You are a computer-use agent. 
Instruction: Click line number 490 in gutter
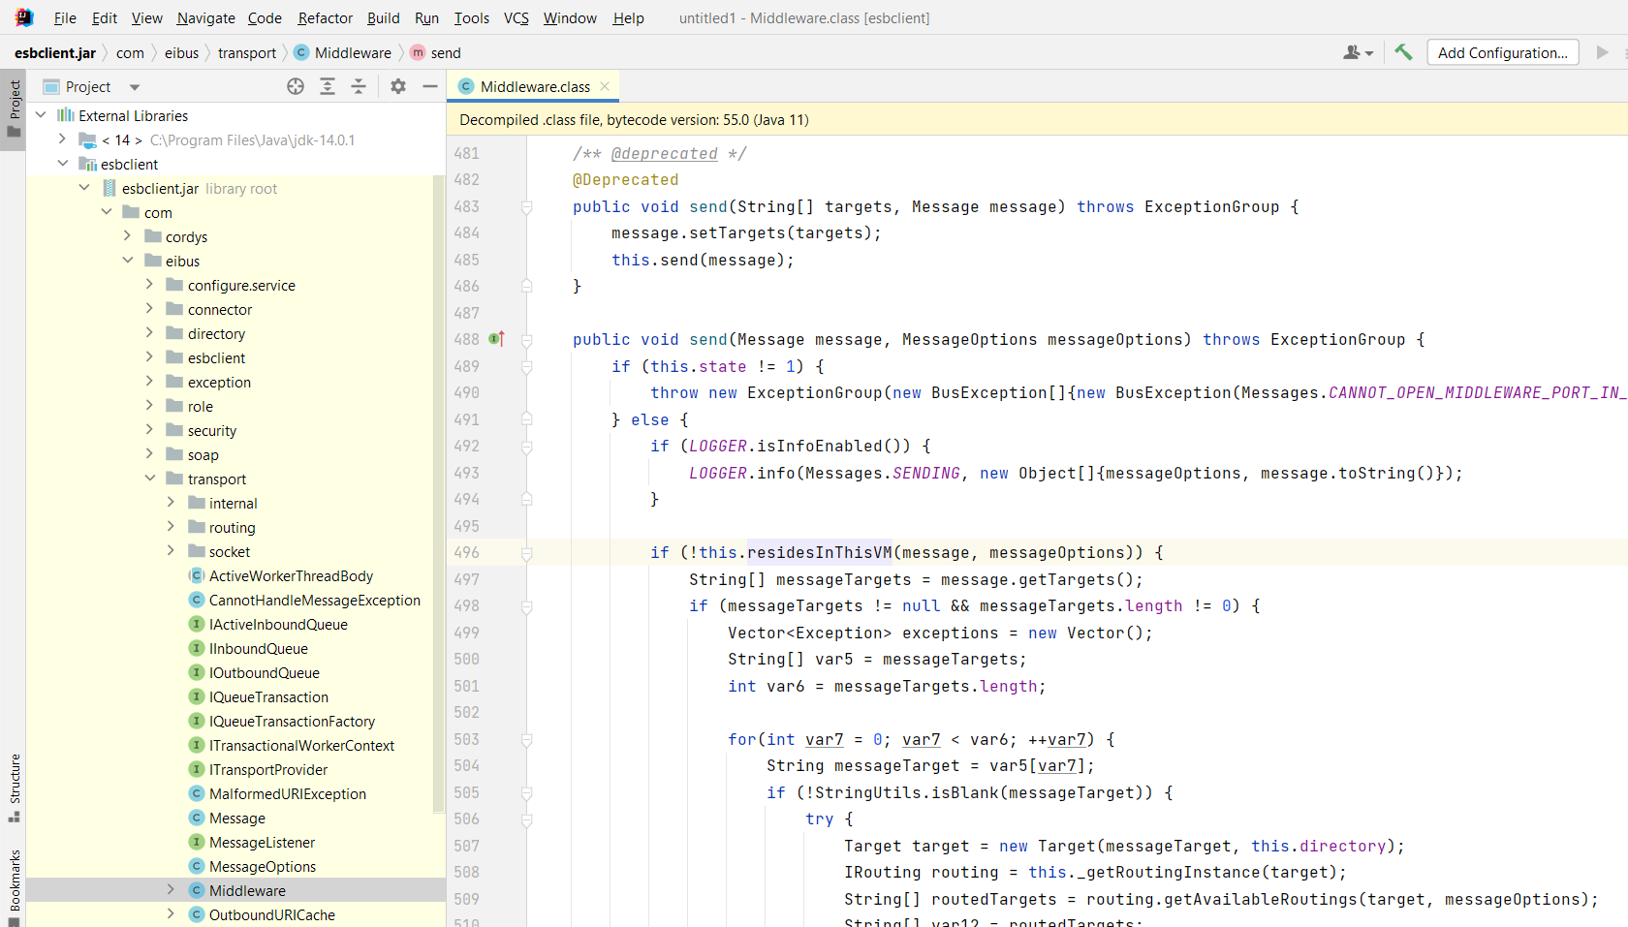[466, 392]
